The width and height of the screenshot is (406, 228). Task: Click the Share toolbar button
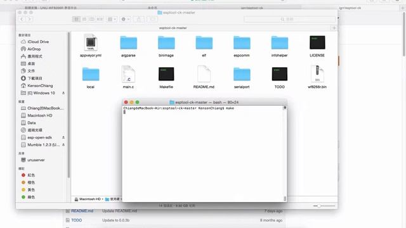click(x=139, y=19)
